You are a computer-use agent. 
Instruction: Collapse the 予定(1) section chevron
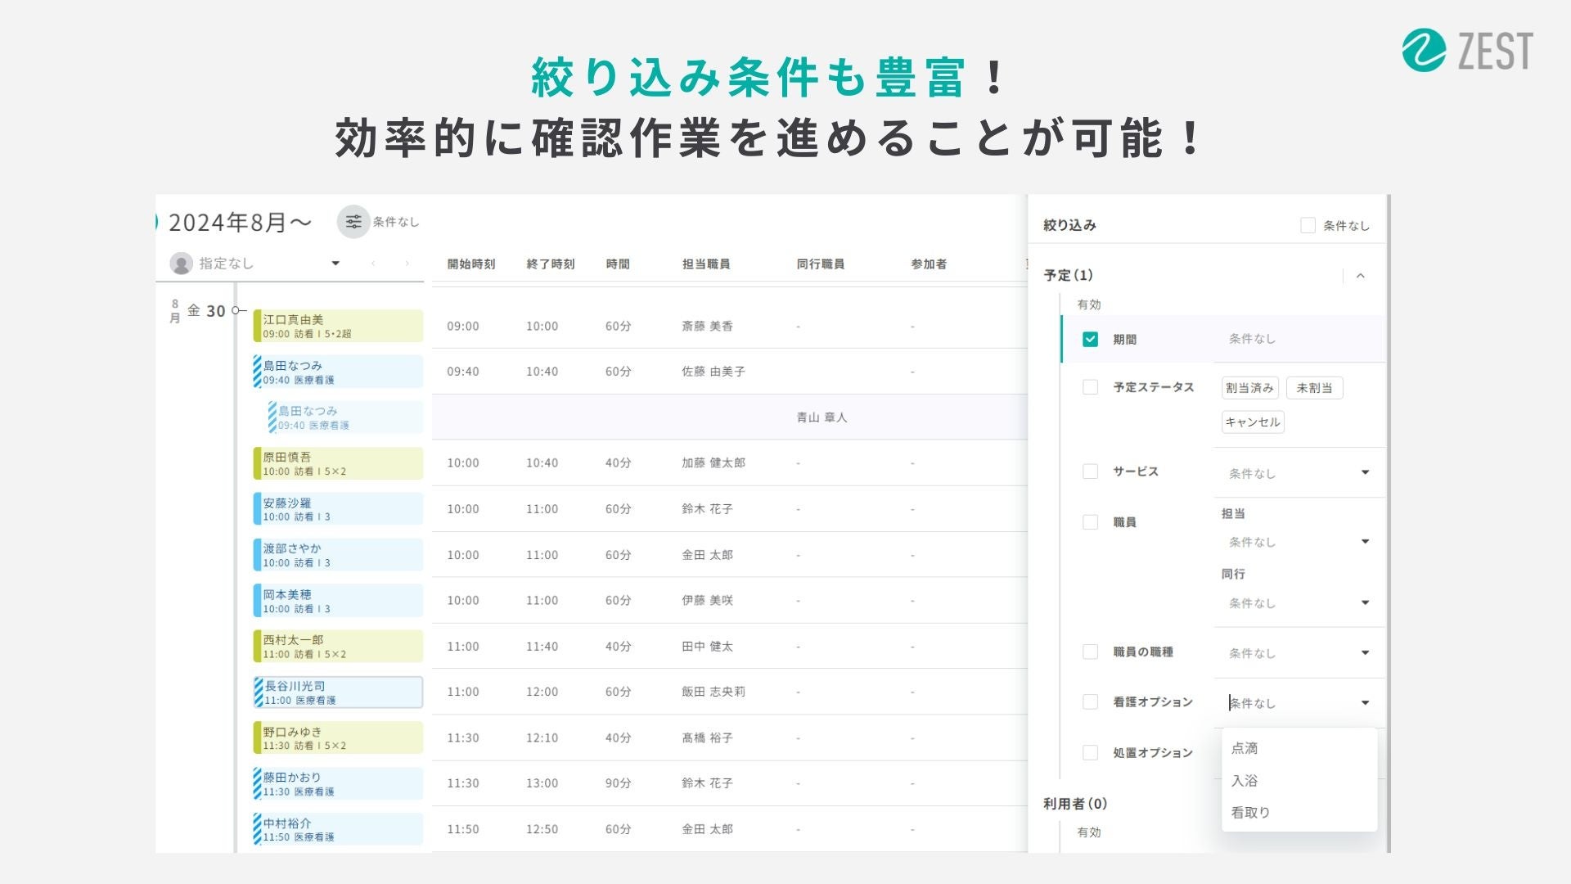tap(1361, 276)
